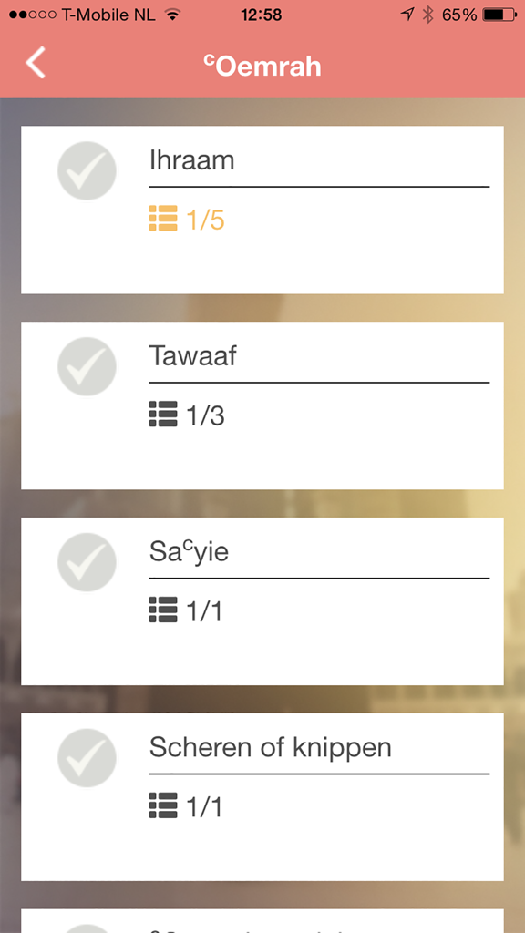Toggle the checkmark for Ihraam complete
Viewport: 525px width, 933px height.
[x=87, y=170]
